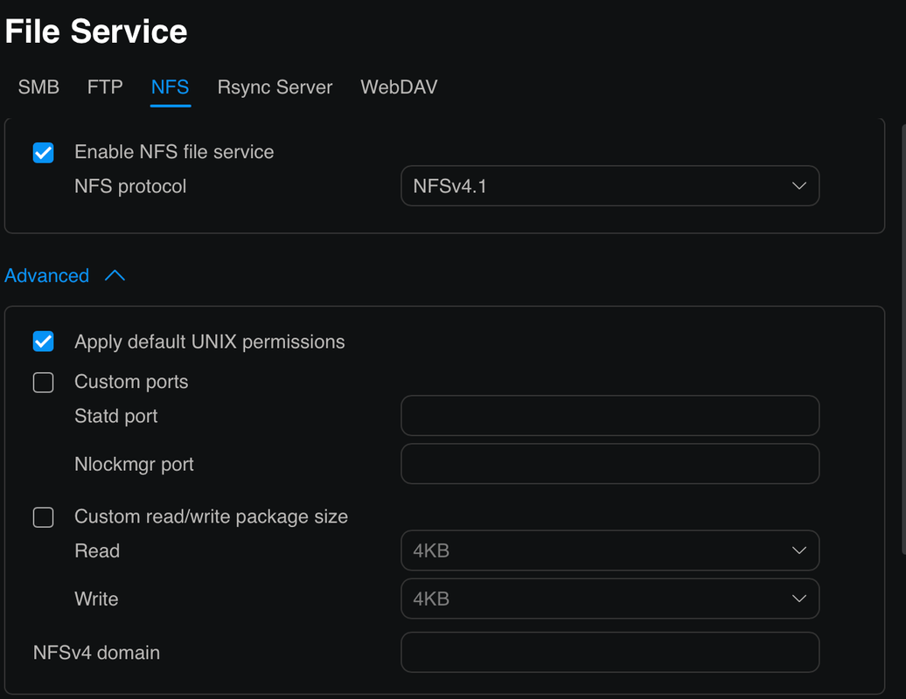The image size is (906, 699).
Task: Check Custom read/write package size
Action: [x=43, y=517]
